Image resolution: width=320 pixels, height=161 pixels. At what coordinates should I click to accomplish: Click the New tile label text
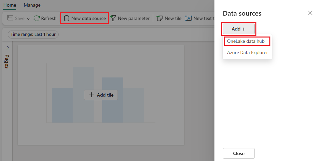[173, 18]
